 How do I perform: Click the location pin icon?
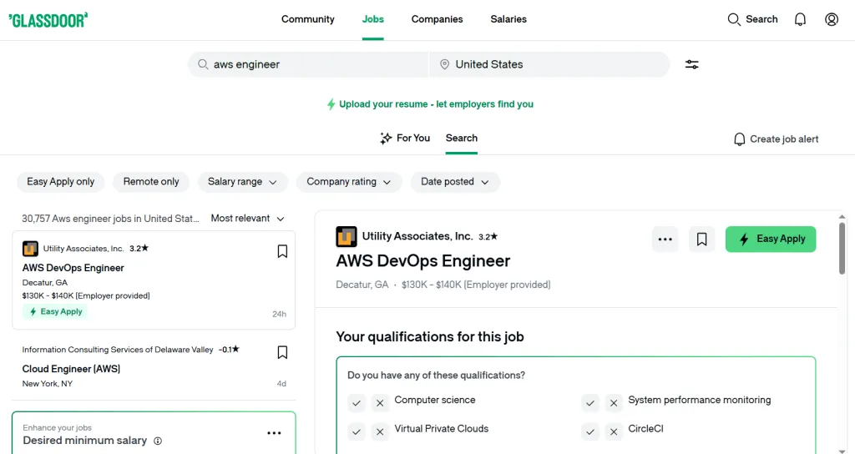coord(444,64)
